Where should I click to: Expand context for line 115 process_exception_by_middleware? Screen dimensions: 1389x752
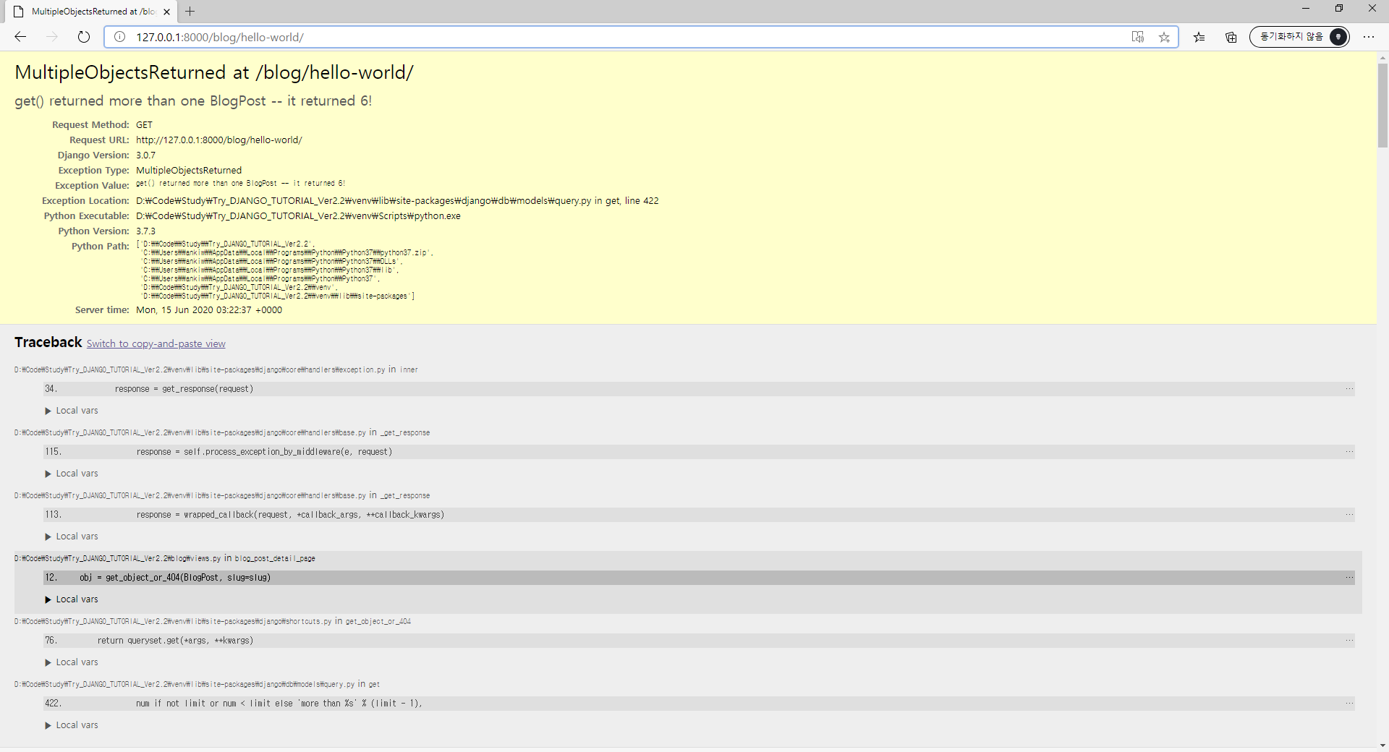point(699,452)
